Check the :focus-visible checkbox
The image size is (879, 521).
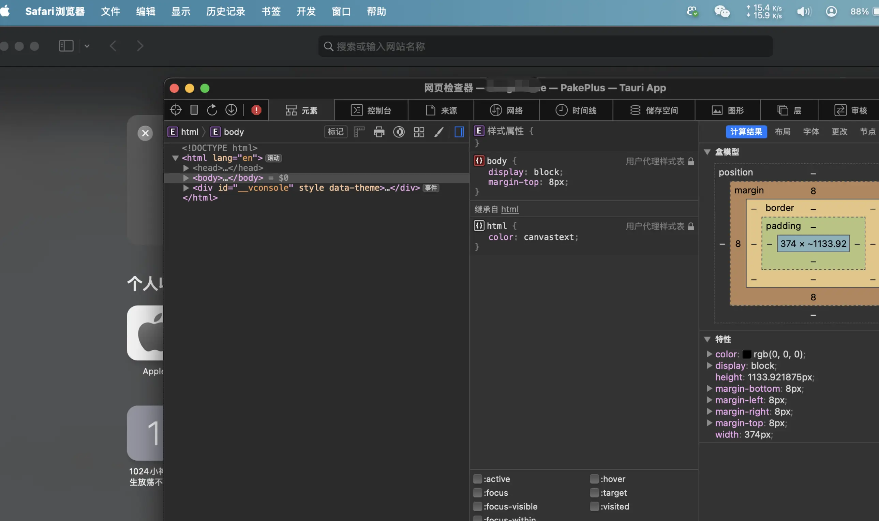point(477,506)
